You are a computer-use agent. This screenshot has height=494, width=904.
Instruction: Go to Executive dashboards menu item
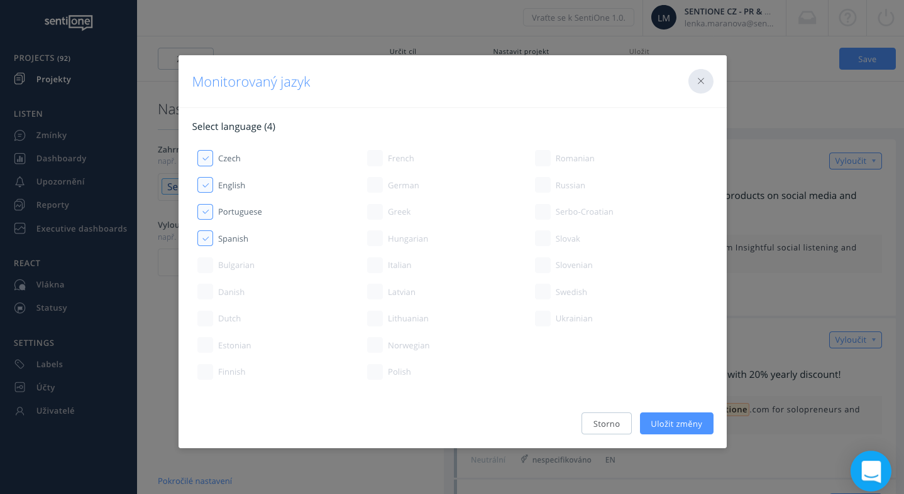pos(81,228)
